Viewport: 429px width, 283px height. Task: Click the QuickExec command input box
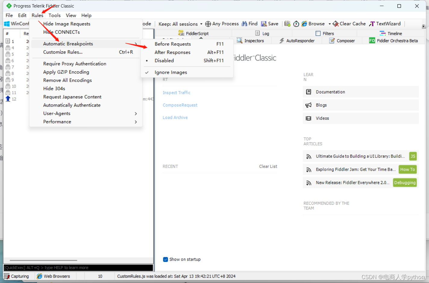[x=78, y=268]
